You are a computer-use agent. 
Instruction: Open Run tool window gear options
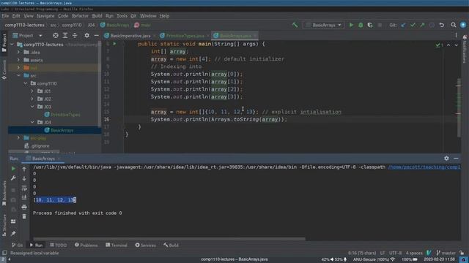point(446,159)
